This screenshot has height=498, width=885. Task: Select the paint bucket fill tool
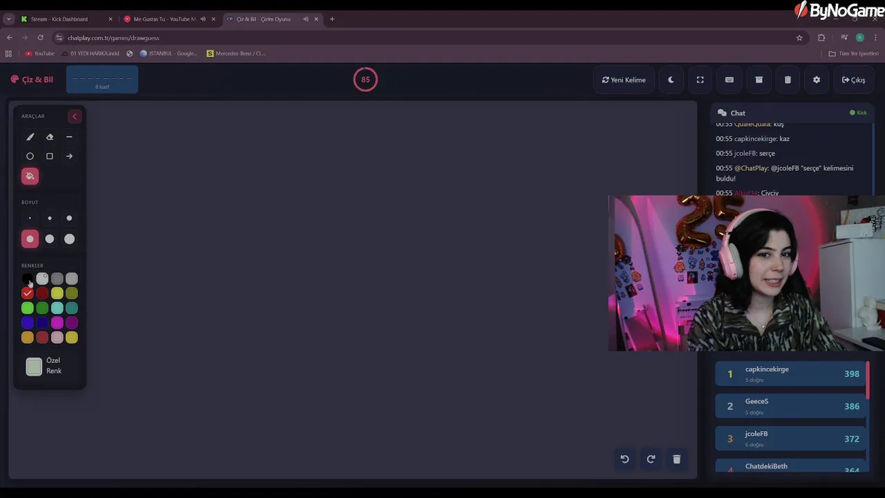(x=30, y=176)
